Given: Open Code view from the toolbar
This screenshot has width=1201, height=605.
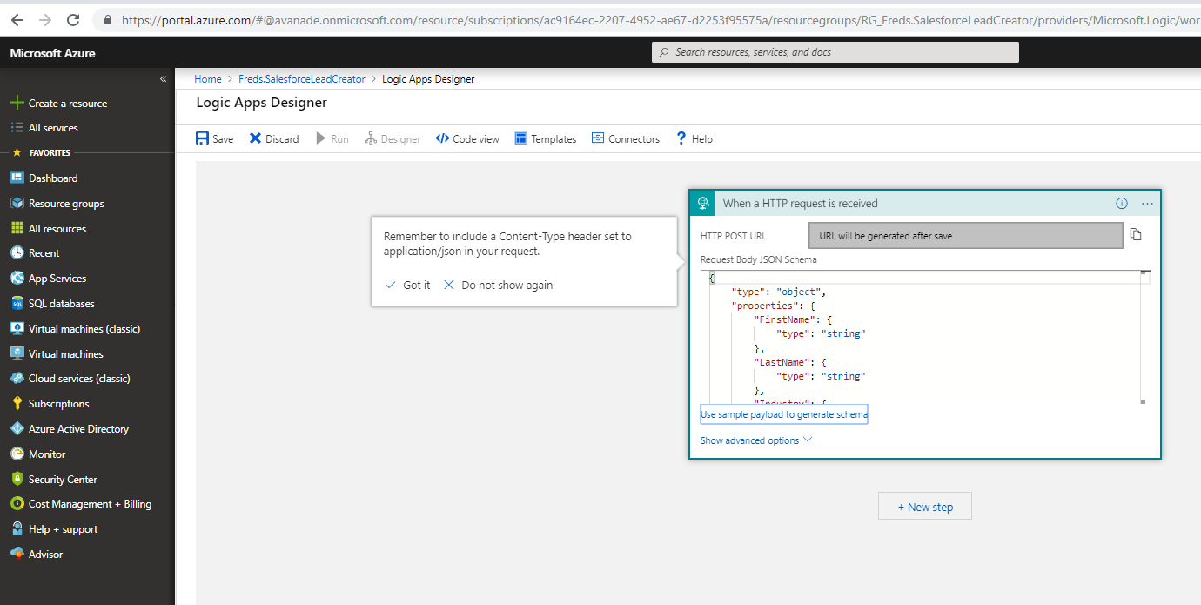Looking at the screenshot, I should (467, 138).
